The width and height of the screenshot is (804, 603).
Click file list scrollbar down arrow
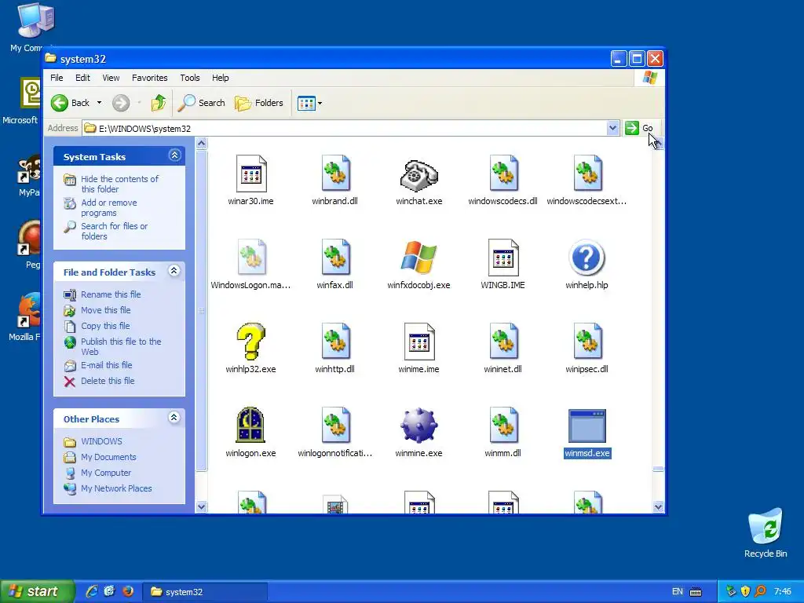pyautogui.click(x=659, y=507)
